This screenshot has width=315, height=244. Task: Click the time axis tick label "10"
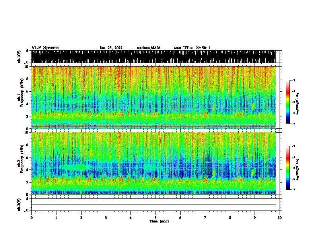tap(280, 218)
